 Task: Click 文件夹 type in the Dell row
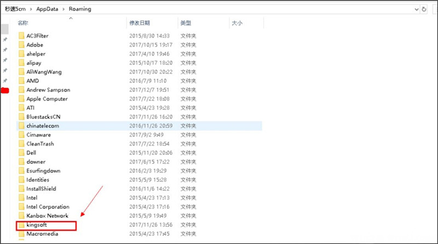pyautogui.click(x=188, y=153)
